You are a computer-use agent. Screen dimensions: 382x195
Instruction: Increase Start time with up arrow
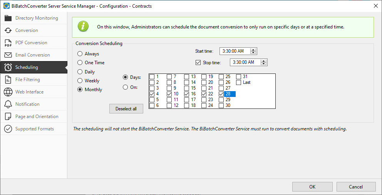click(x=253, y=50)
